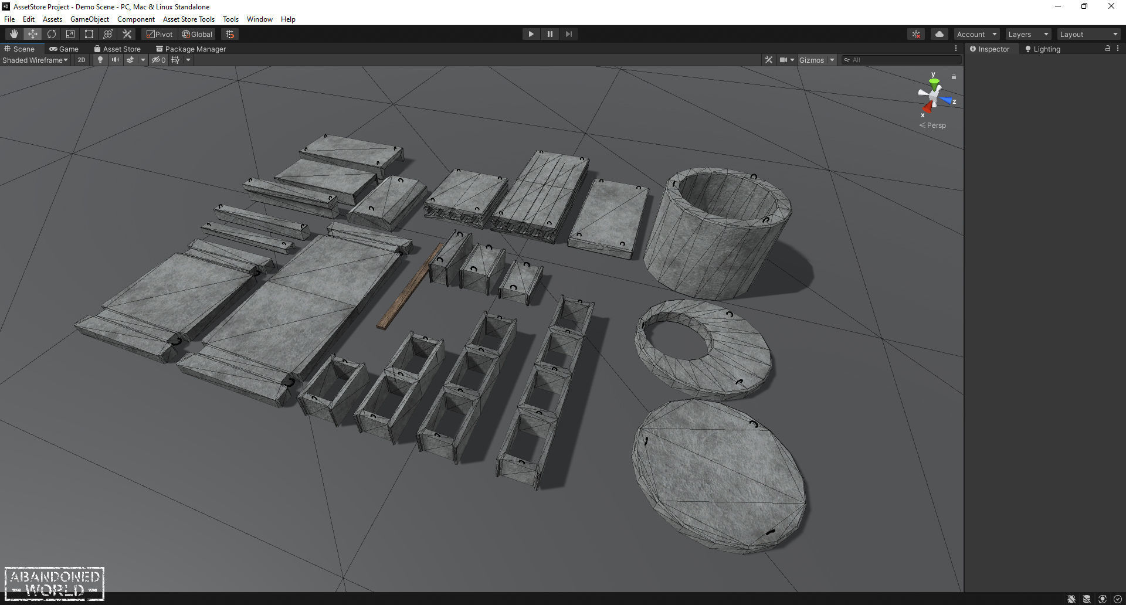Toggle the Global/Local handle rotation
Screen dimensions: 1126x605
tap(197, 34)
